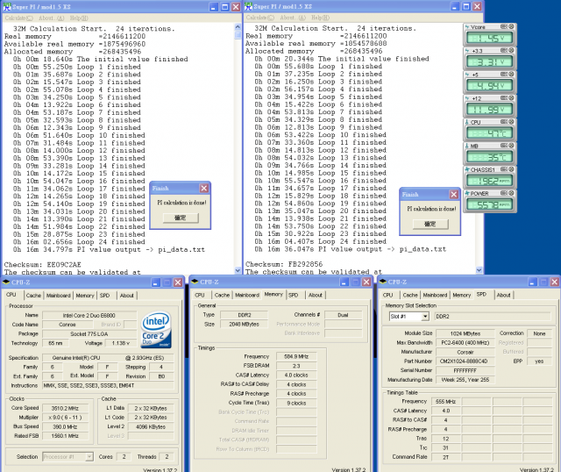
Task: Click the title bar icon of the Super PI window with checksum EE09C2AE
Action: coord(7,7)
